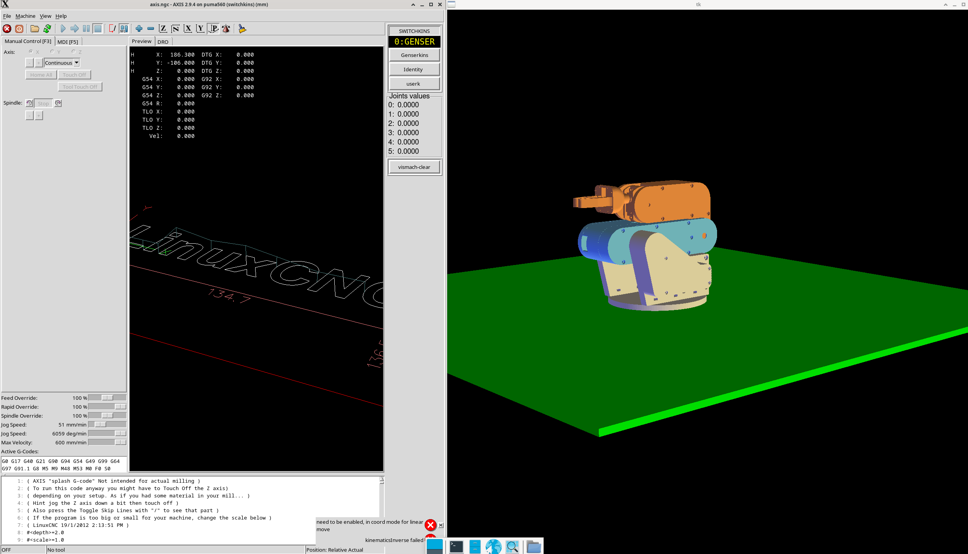Image resolution: width=968 pixels, height=554 pixels.
Task: Toggle skip lines with slash icon
Action: [112, 29]
